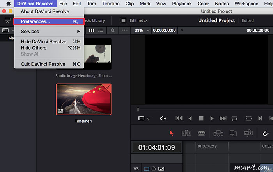Click the Untitled Project title in toolbar
Screen dimensions: 273x172
coord(216,21)
